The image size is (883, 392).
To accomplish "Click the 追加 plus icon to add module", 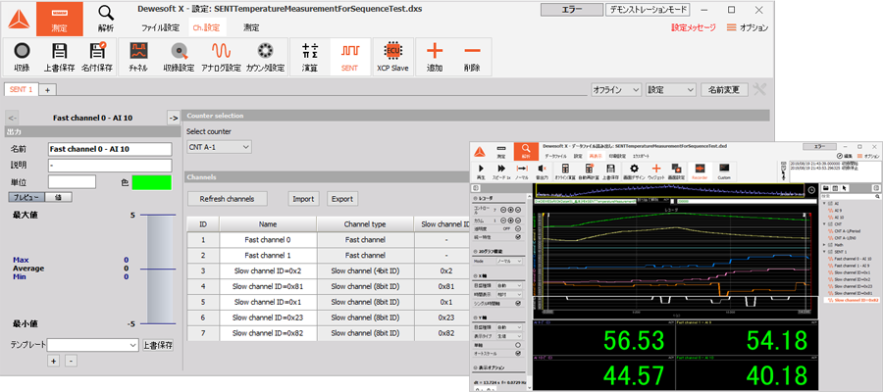I will pos(435,57).
